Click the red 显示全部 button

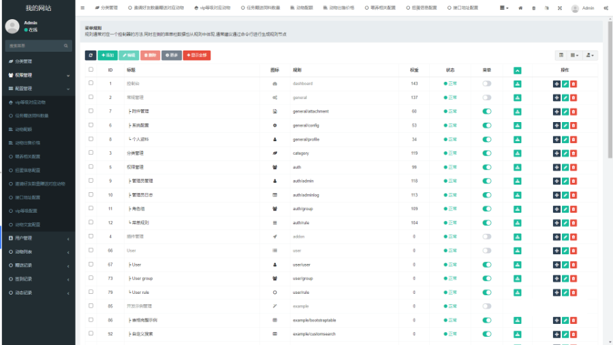pos(197,55)
